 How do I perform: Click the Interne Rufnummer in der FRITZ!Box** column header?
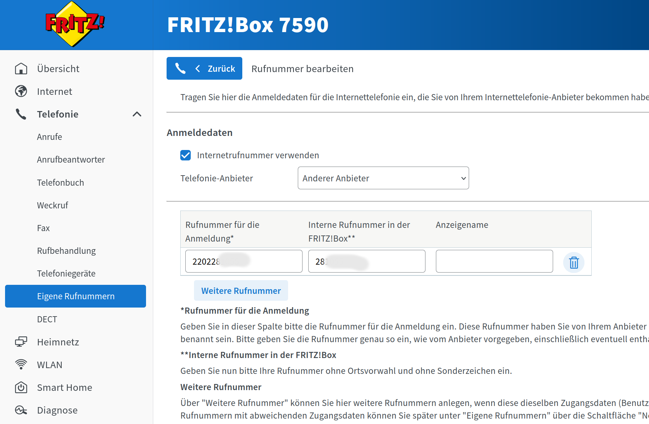pos(359,231)
